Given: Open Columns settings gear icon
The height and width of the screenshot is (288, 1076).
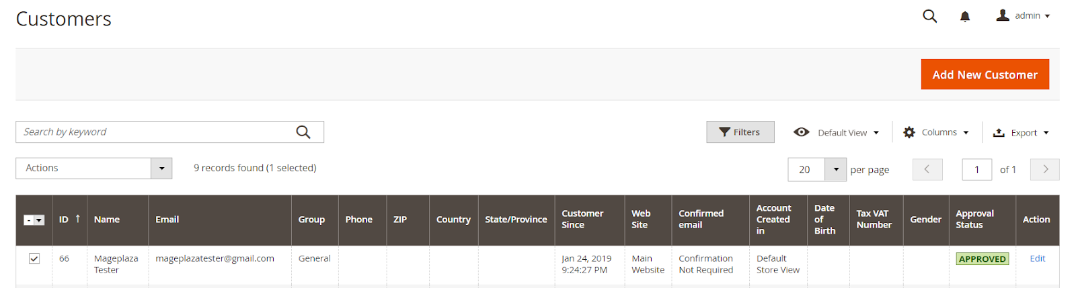Looking at the screenshot, I should tap(909, 132).
